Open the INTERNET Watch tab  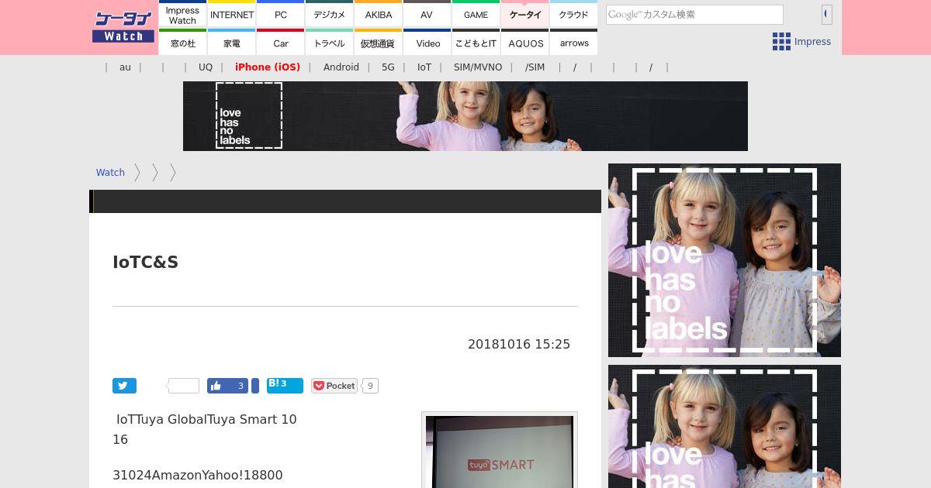click(232, 15)
